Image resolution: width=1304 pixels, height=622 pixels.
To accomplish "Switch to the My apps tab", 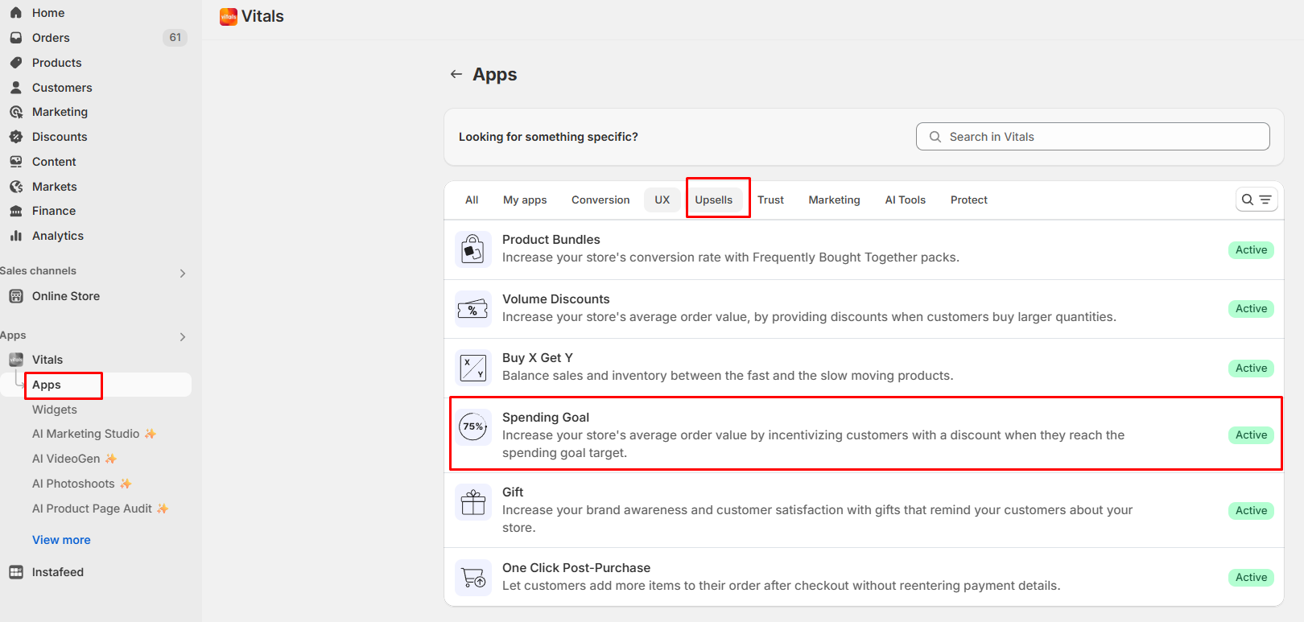I will pos(525,200).
